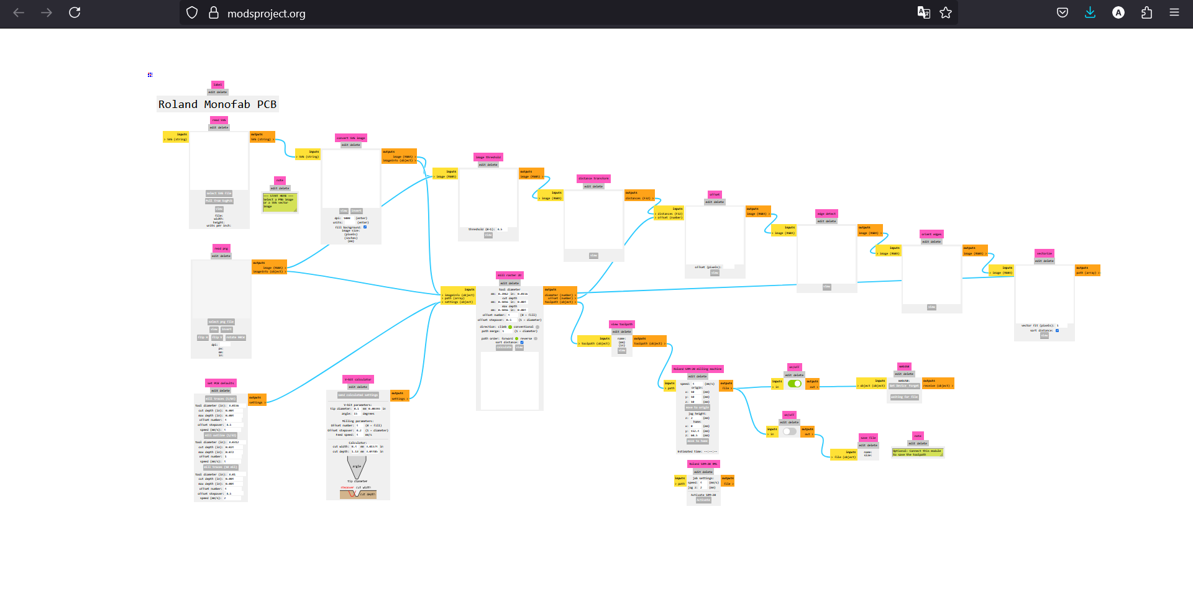Click the threshold (0-1) value field

[502, 229]
